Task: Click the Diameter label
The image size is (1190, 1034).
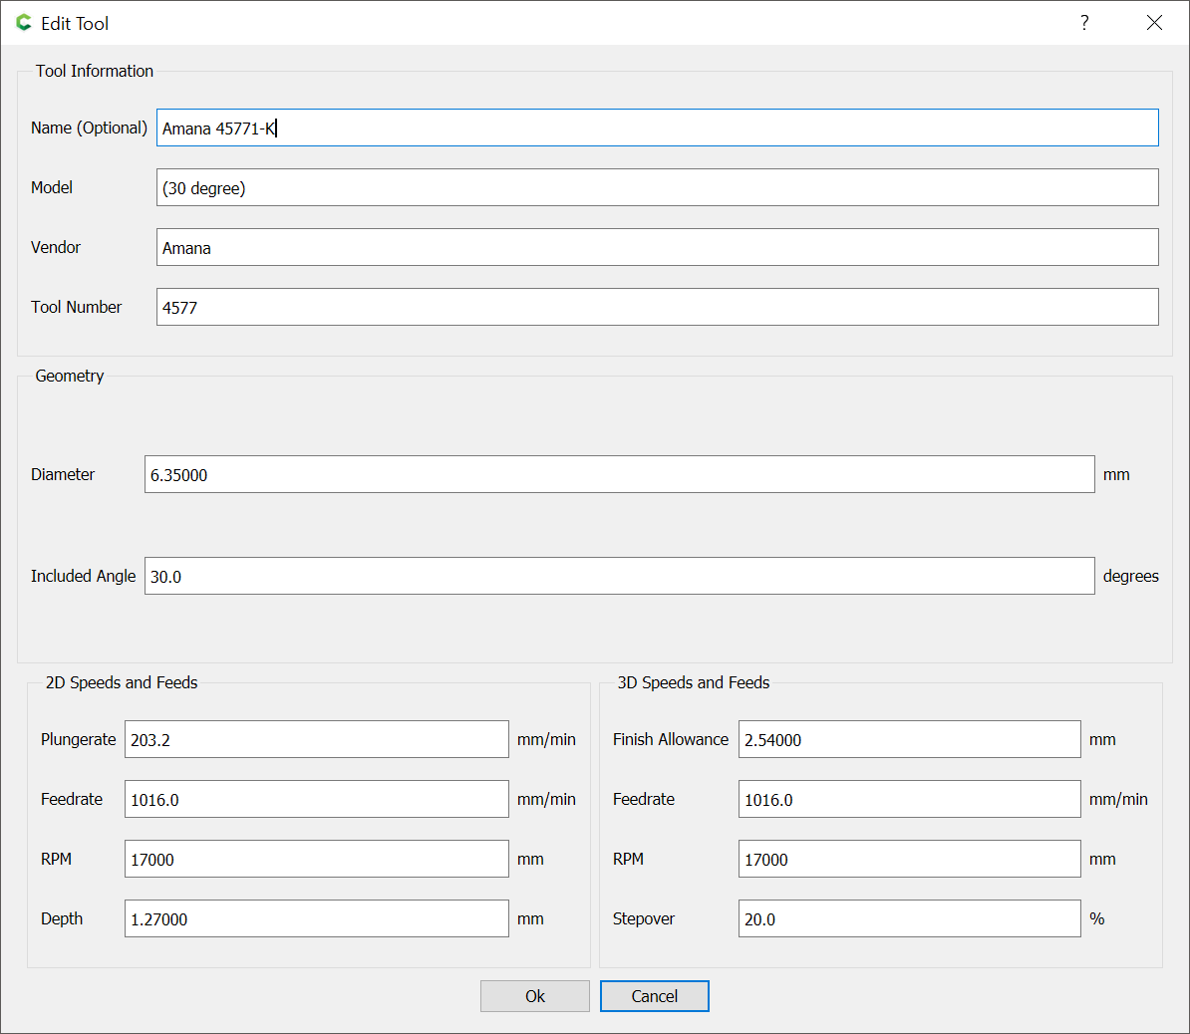Action: click(x=62, y=474)
